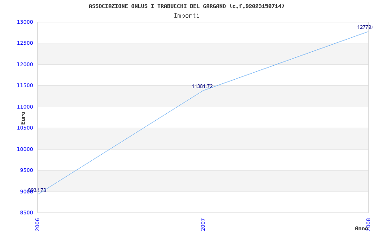Click the 10500 y-axis label
The width and height of the screenshot is (373, 233).
pyautogui.click(x=25, y=128)
